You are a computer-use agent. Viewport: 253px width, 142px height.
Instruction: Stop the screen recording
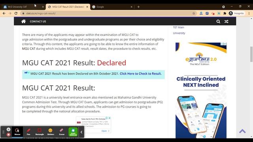point(9,135)
